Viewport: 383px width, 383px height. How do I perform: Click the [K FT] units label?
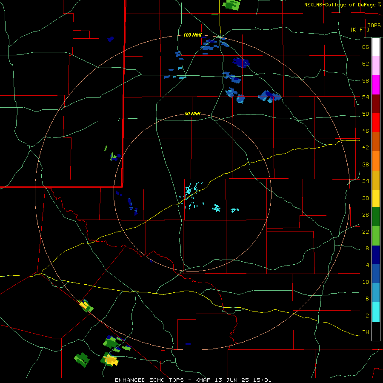[360, 29]
